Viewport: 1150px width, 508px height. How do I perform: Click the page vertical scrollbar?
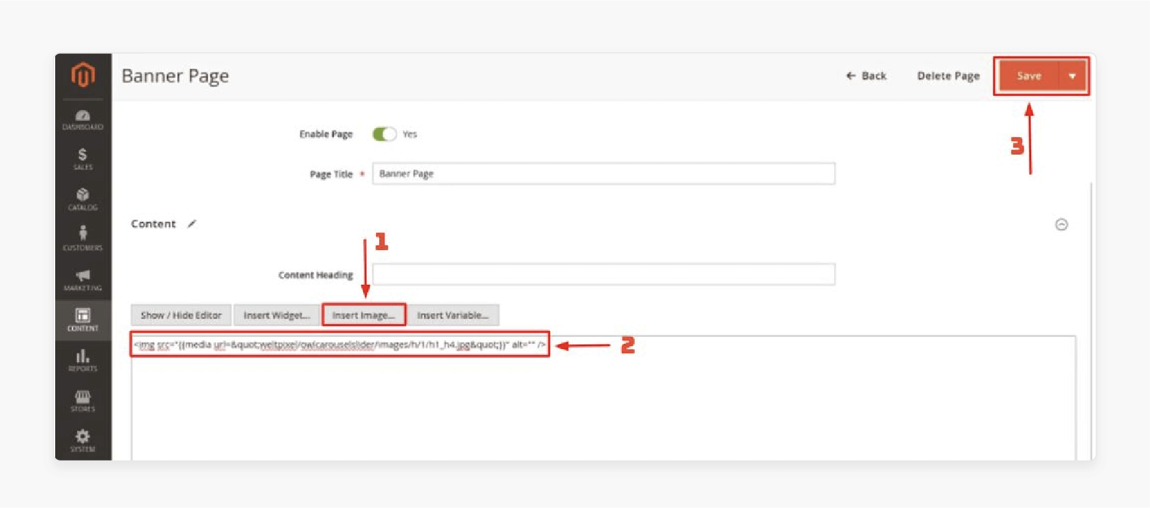1091,321
